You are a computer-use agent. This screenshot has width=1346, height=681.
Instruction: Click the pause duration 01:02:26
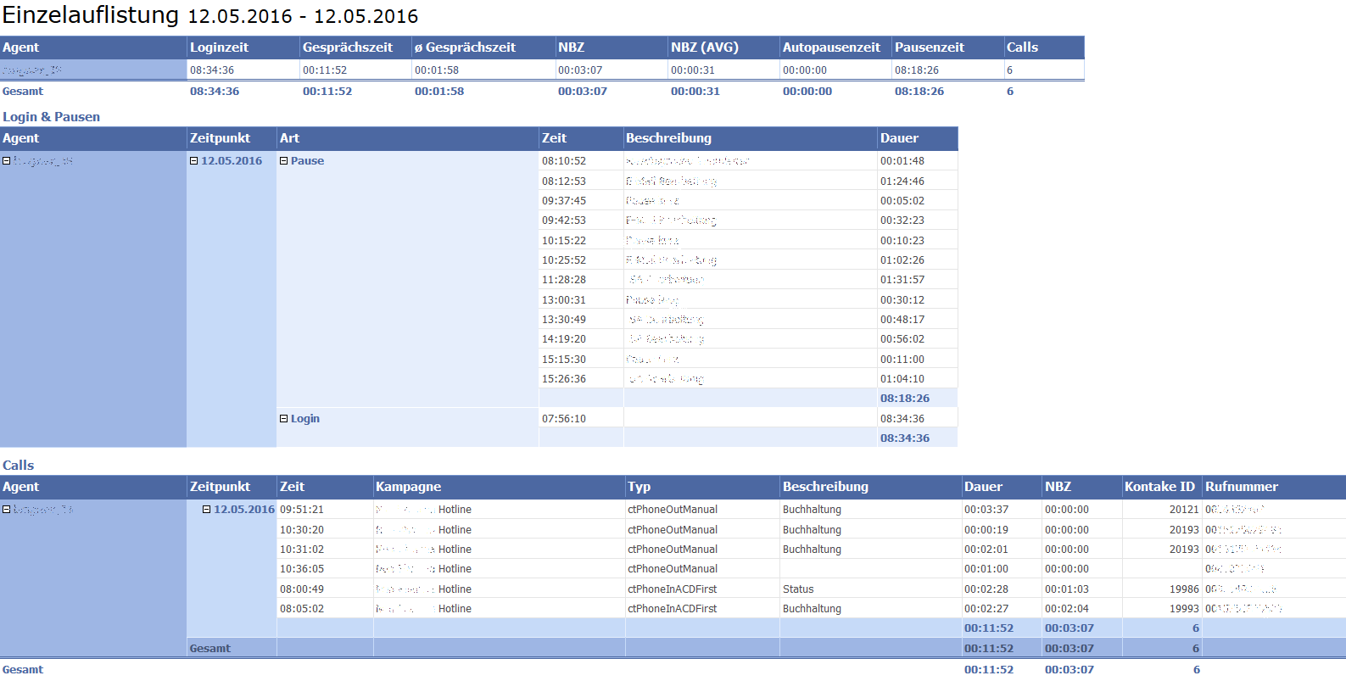pos(902,260)
